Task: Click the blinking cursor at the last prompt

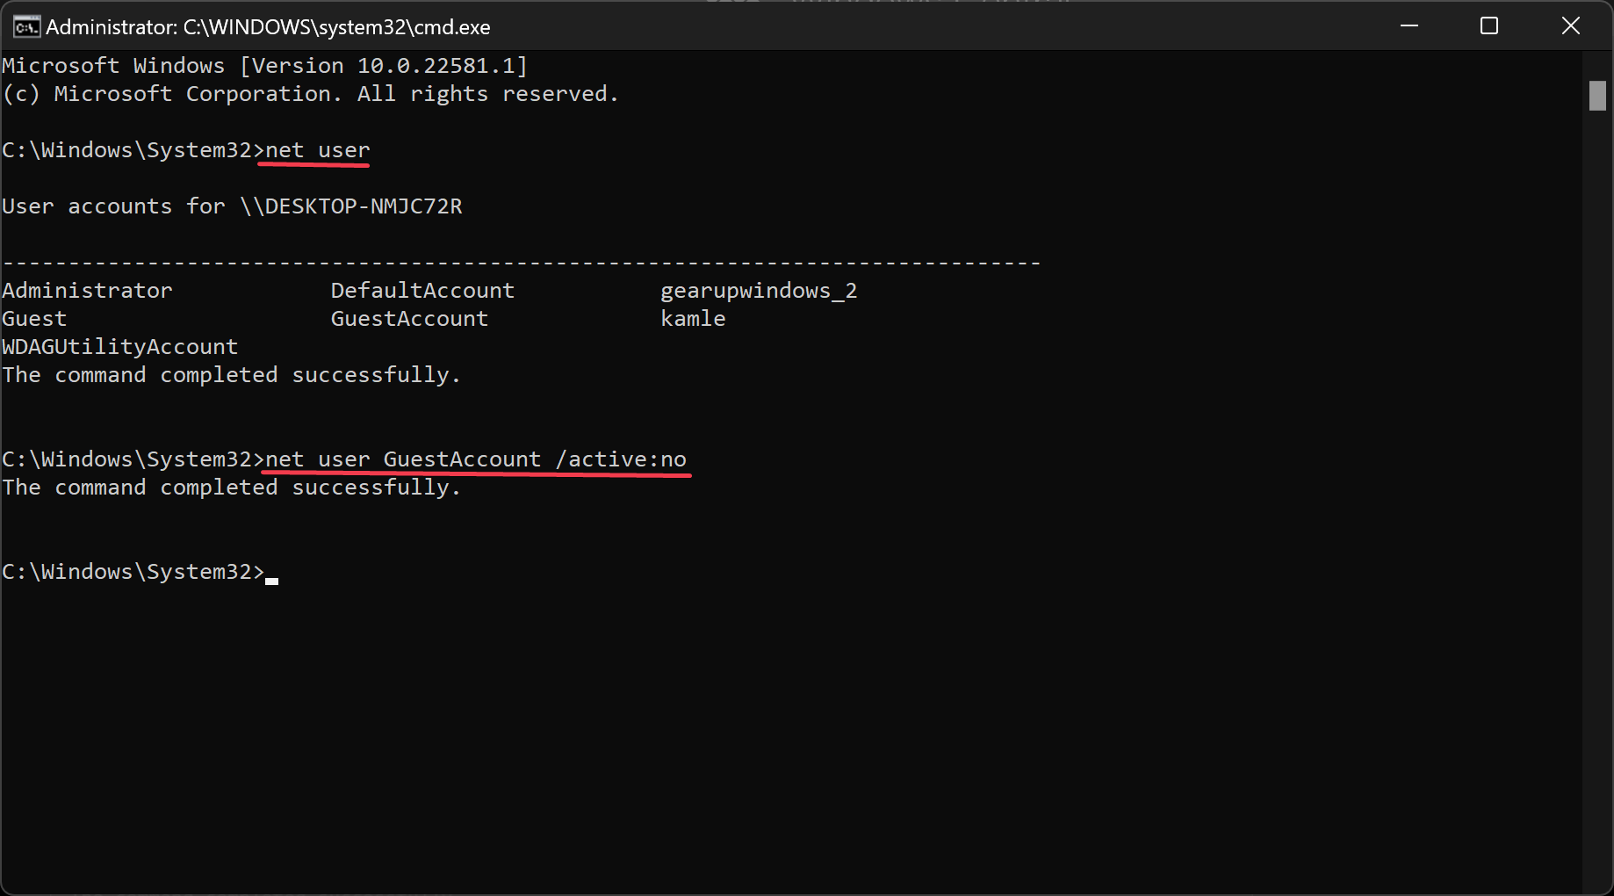Action: [x=272, y=581]
